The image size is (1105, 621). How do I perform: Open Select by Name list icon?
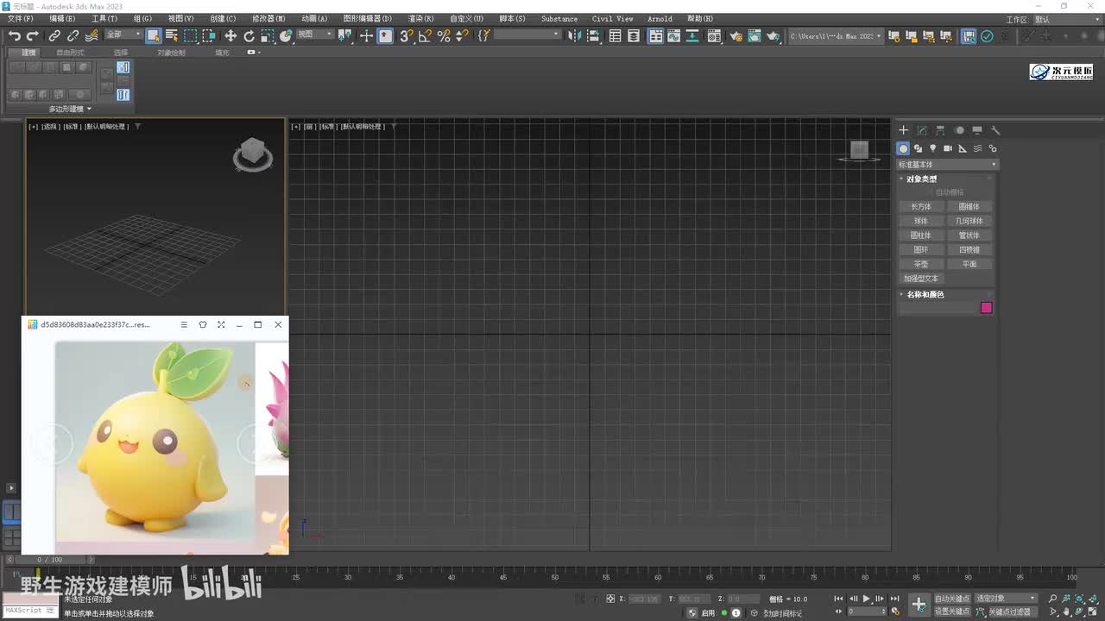click(171, 35)
